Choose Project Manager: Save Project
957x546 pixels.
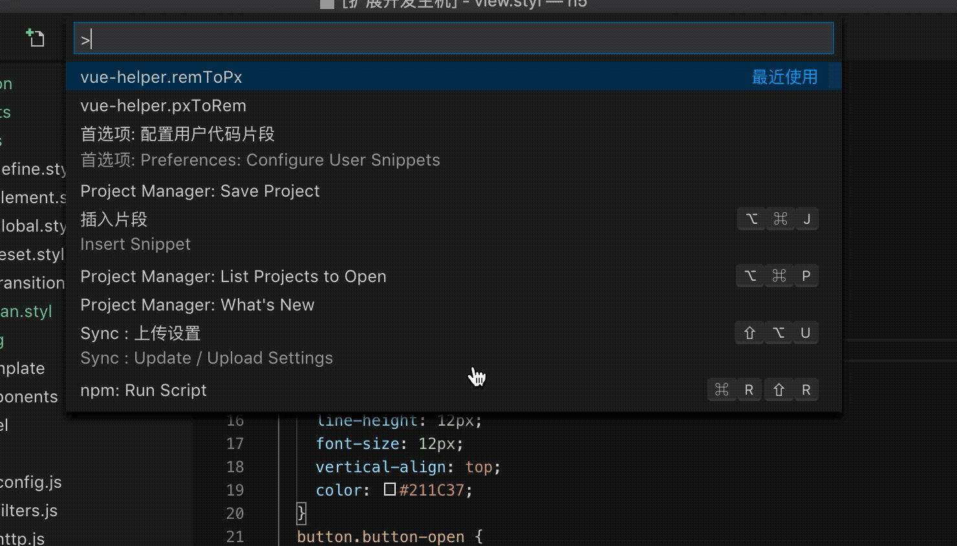453,191
